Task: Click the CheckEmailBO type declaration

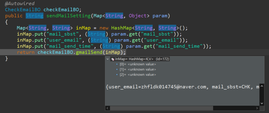Action: pos(23,10)
